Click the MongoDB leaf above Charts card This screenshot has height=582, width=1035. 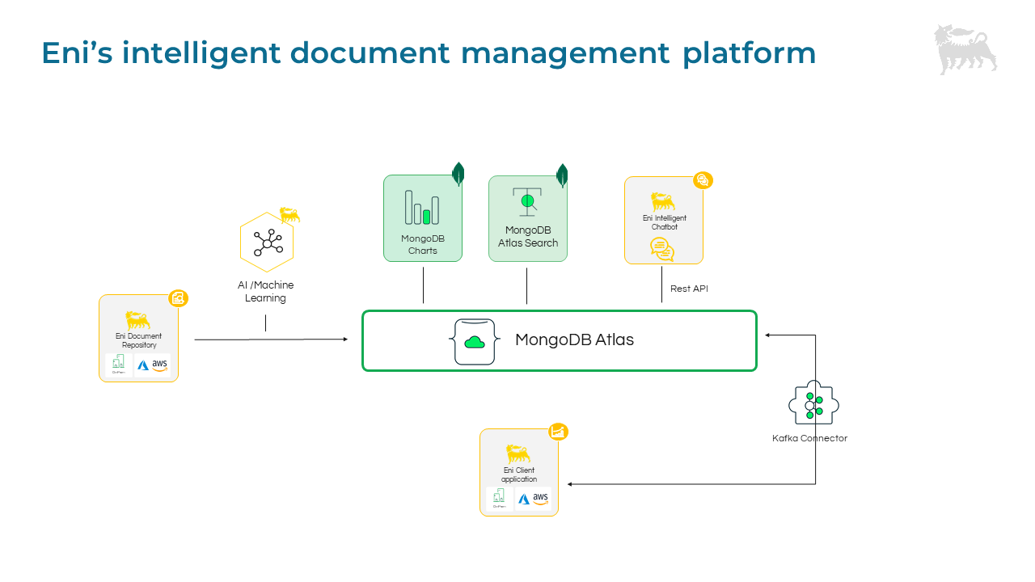458,174
